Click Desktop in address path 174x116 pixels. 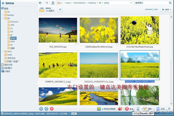[x=92, y=3]
